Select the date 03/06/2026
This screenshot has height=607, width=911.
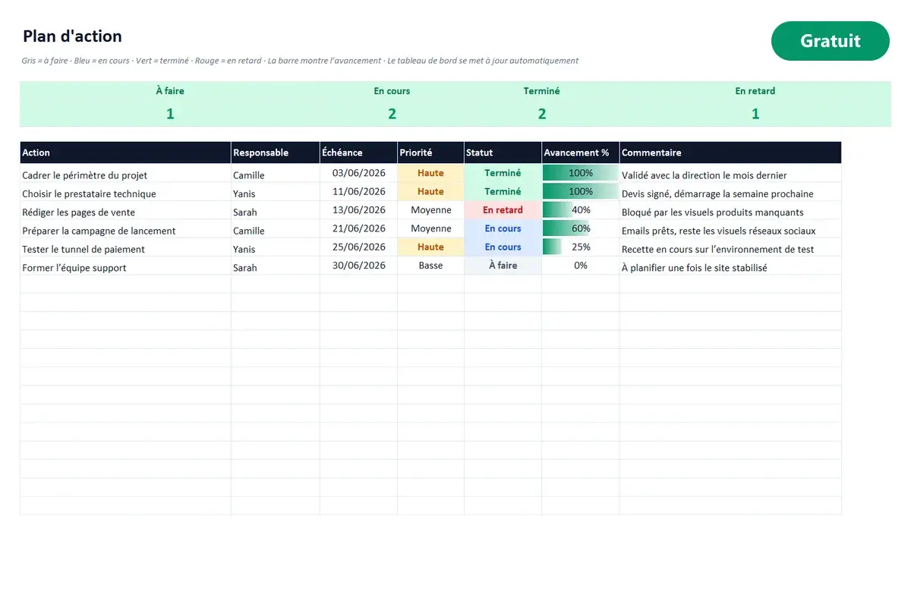358,173
